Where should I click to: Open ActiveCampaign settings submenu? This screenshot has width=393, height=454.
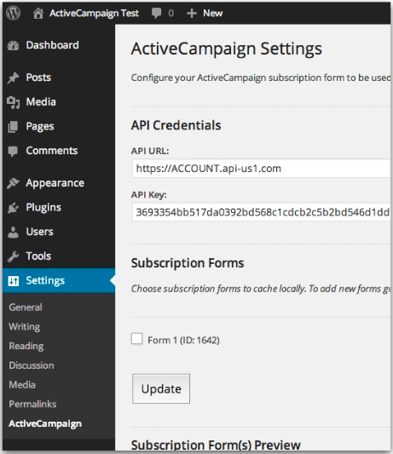(45, 423)
